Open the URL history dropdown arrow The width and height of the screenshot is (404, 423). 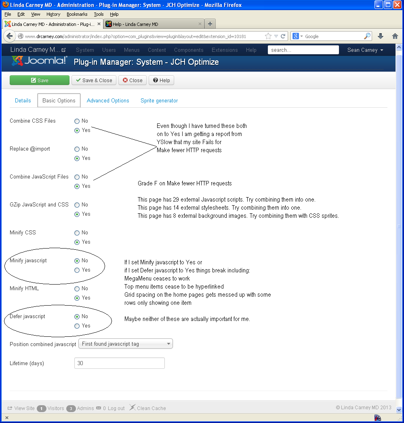click(x=276, y=36)
